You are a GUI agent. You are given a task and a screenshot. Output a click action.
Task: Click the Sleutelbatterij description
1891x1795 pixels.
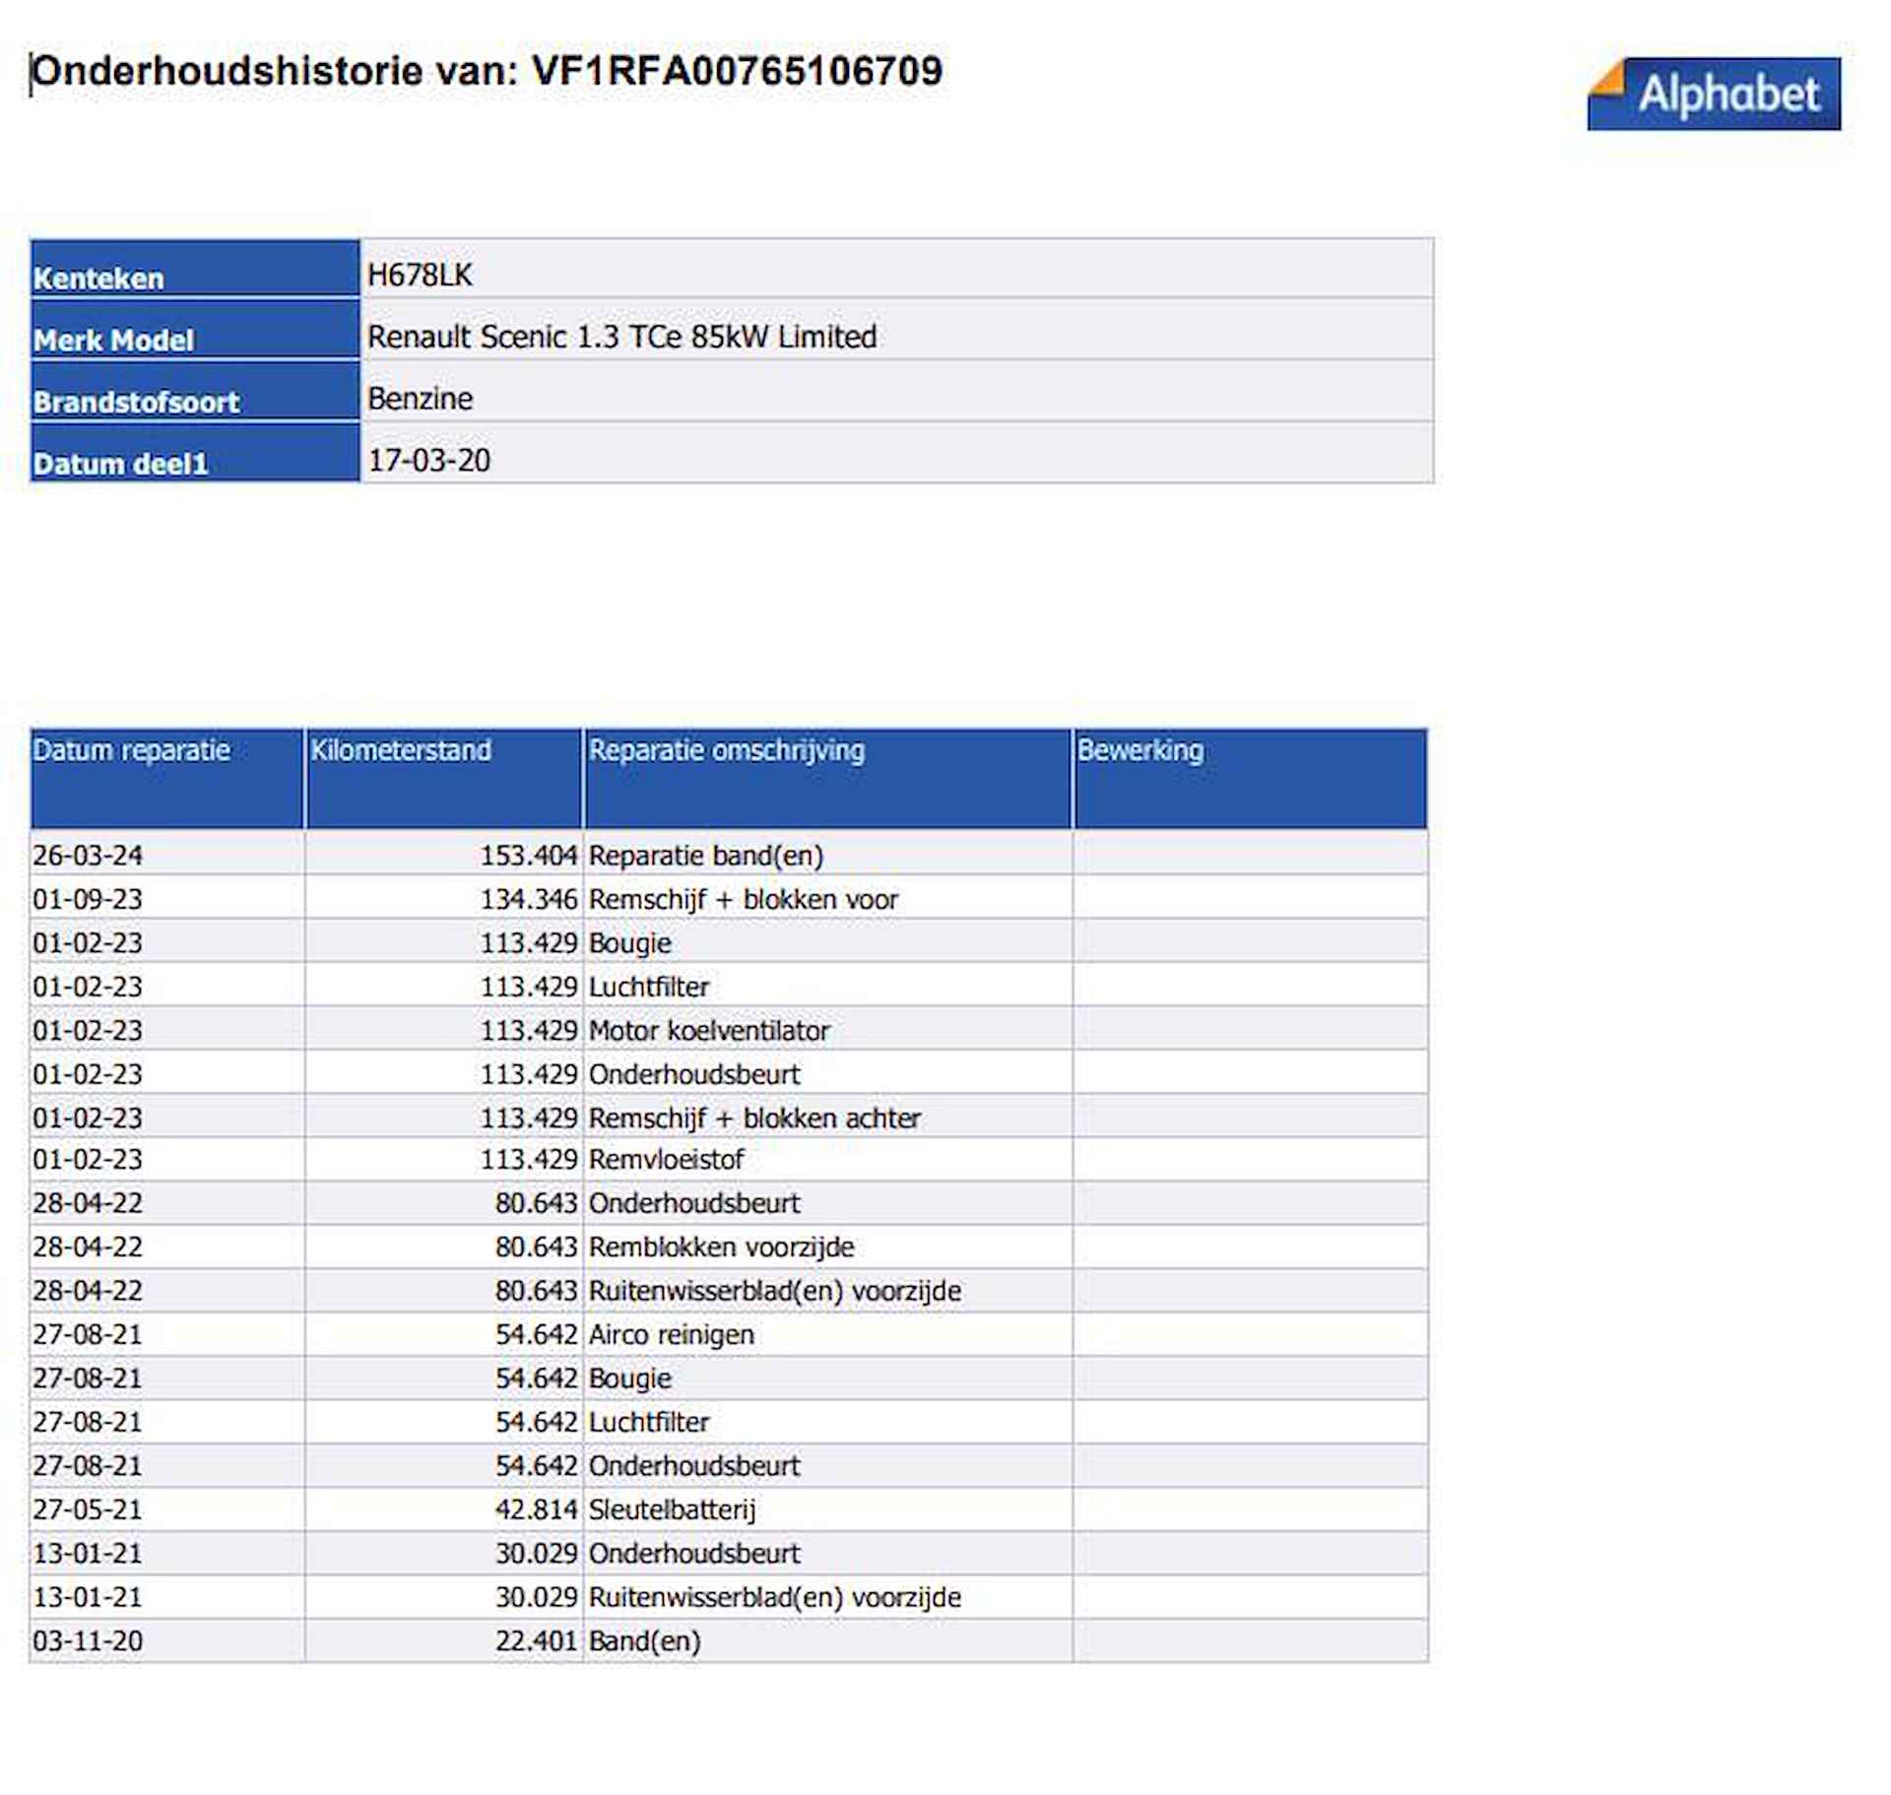click(673, 1509)
